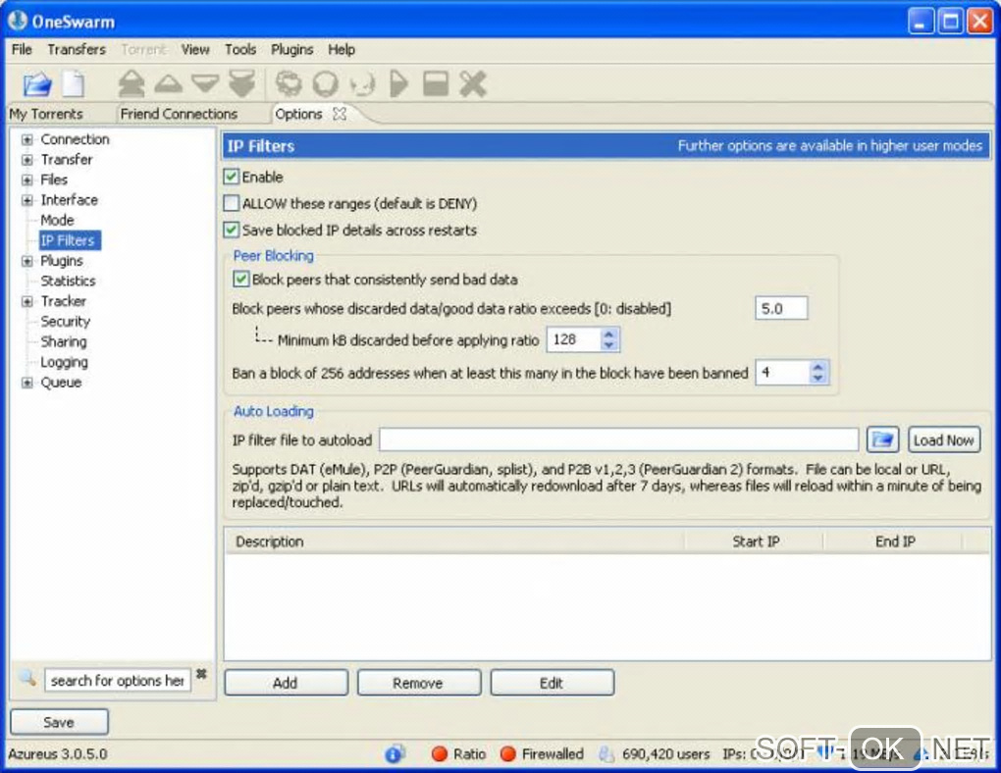1001x773 pixels.
Task: Click the OneSwarm logo in title bar
Action: [x=18, y=21]
